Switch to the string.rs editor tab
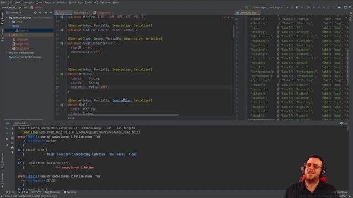The image size is (353, 198). (x=82, y=13)
